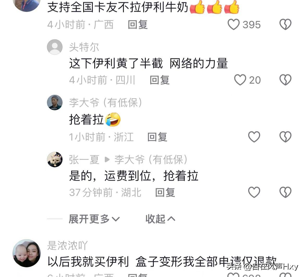The width and height of the screenshot is (305, 277).
Task: Open 头特尔's gray default avatar
Action: [x=55, y=47]
